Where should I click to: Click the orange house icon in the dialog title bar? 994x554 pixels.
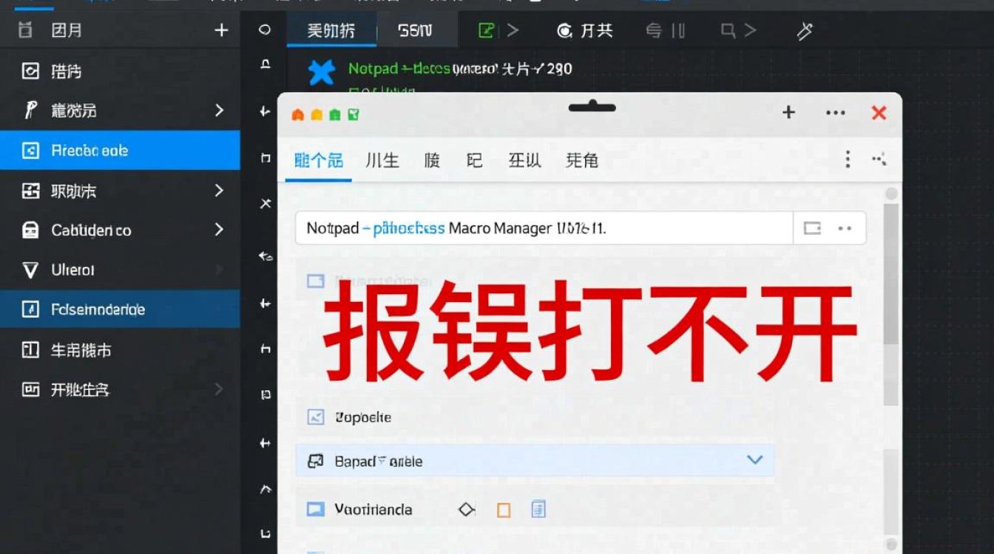click(298, 114)
